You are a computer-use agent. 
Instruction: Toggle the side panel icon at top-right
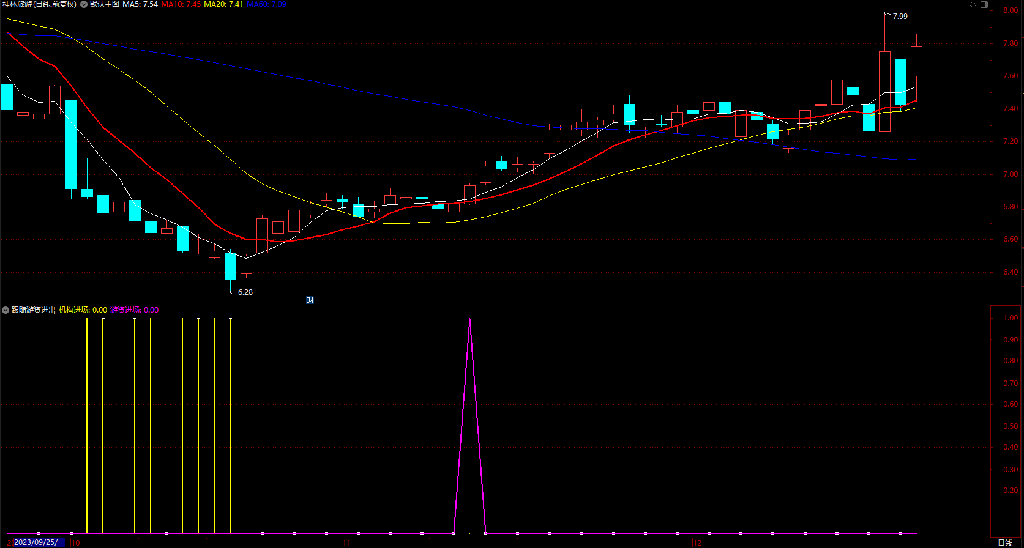[x=984, y=4]
